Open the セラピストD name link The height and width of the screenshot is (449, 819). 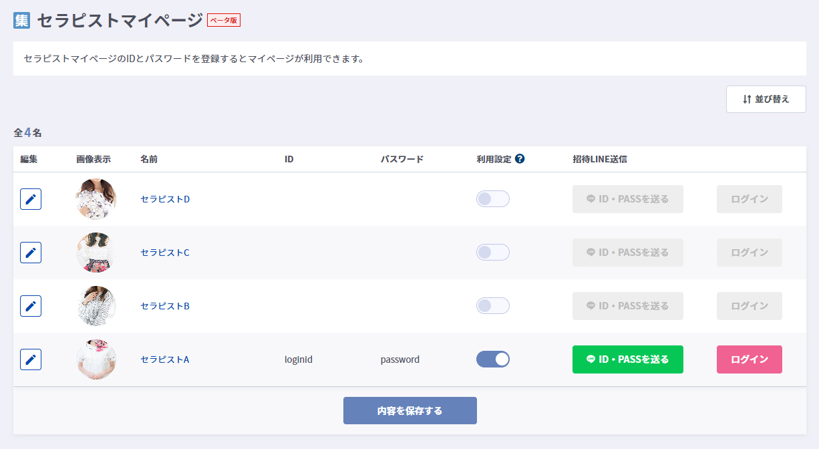[x=165, y=199]
